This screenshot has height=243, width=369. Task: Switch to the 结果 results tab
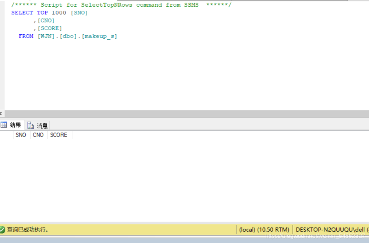tap(12, 125)
